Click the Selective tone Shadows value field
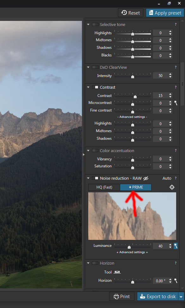Viewport: 185px width, 308px height. [x=161, y=48]
